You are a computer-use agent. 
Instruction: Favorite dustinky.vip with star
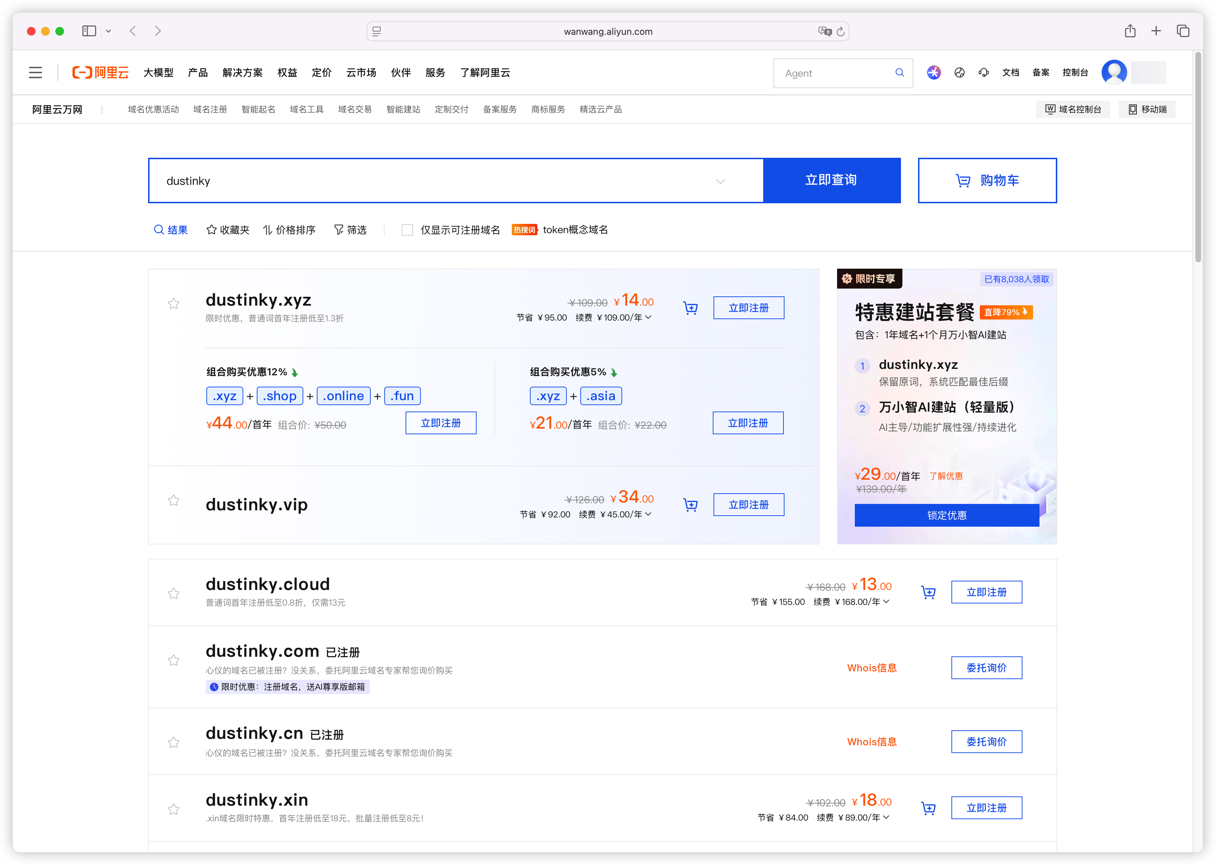174,501
